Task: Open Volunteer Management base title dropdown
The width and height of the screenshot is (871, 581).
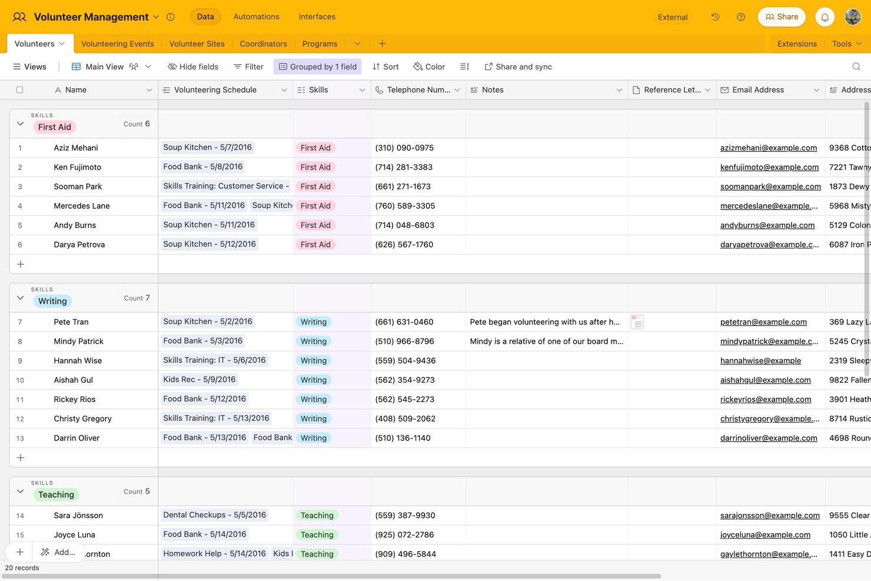Action: (156, 17)
